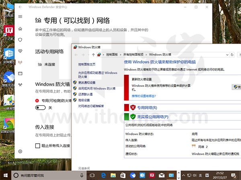Open the Windows Start menu
This screenshot has height=180, width=241.
pyautogui.click(x=6, y=175)
